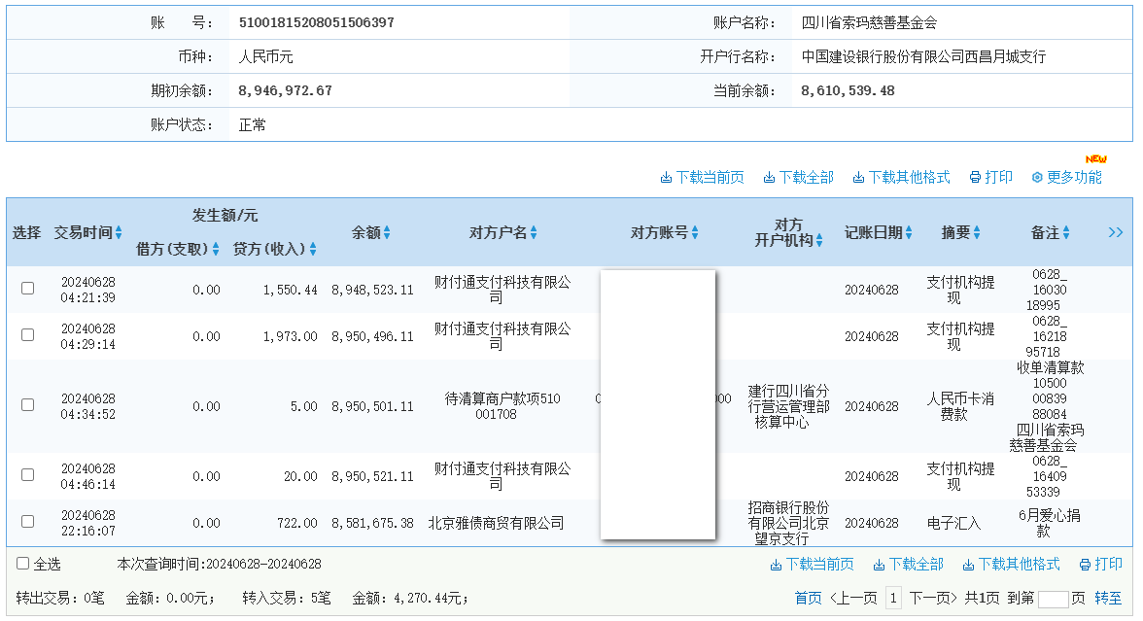Click the 6月爱心捐款 remark cell

click(x=1050, y=523)
